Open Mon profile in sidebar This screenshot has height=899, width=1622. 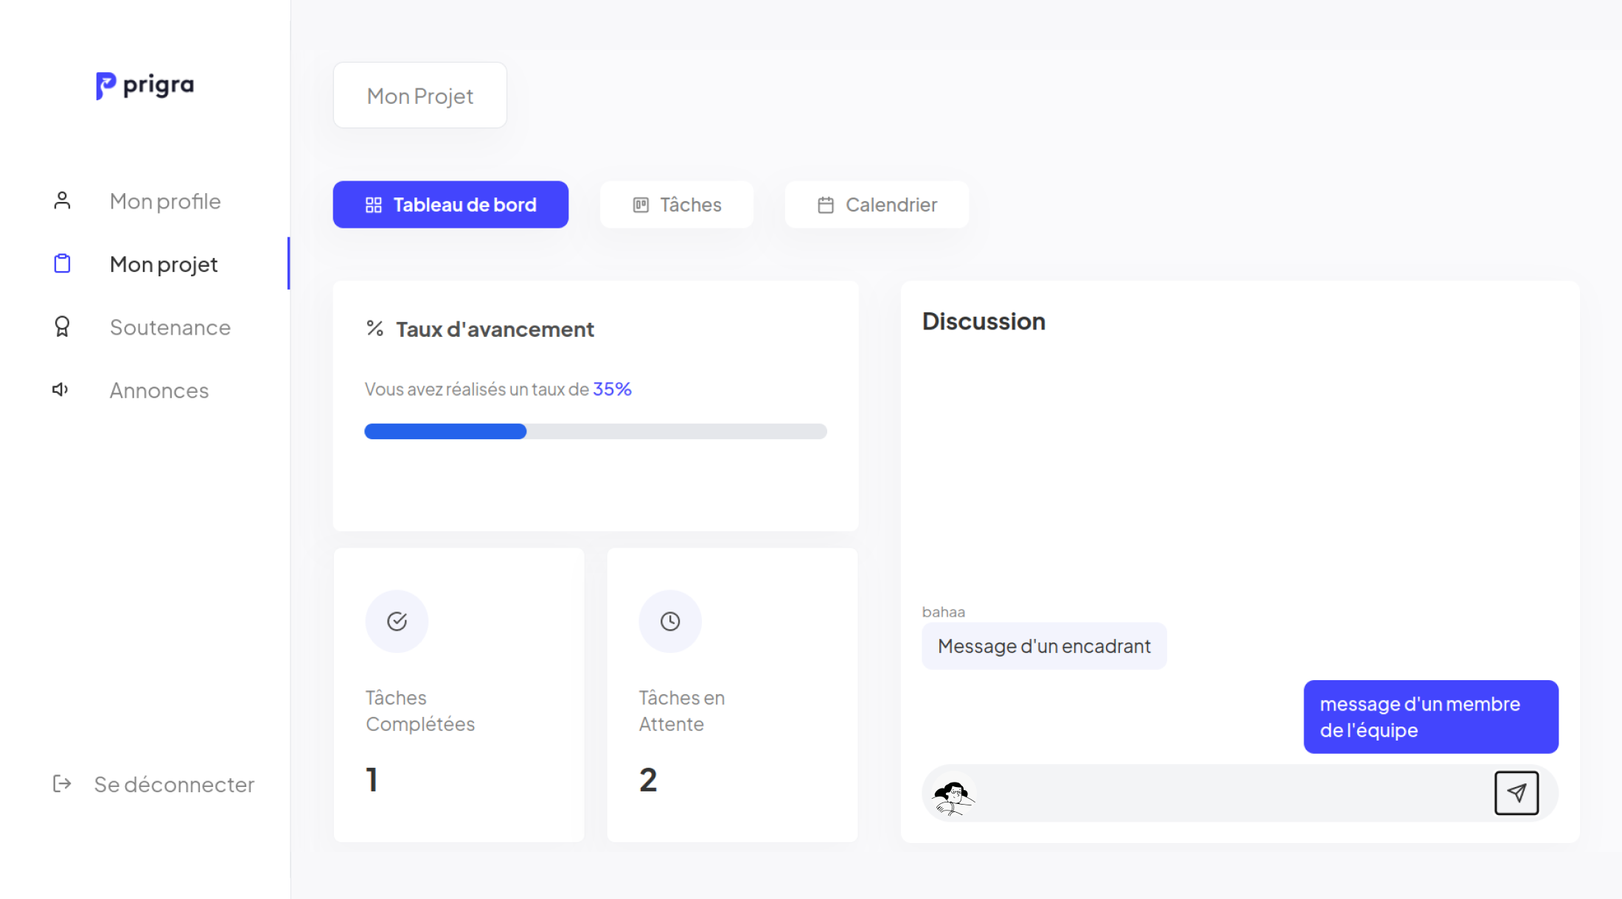tap(165, 201)
